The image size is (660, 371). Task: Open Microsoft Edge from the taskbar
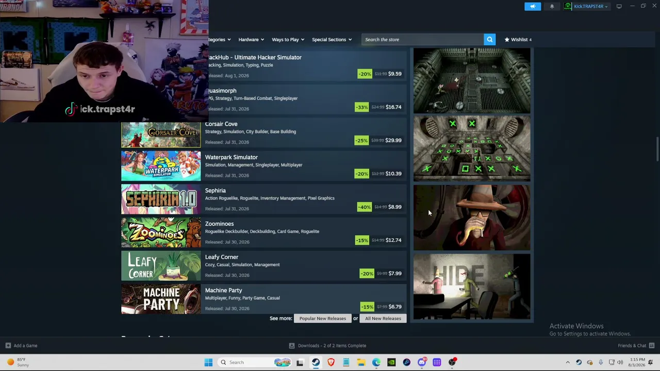click(376, 362)
